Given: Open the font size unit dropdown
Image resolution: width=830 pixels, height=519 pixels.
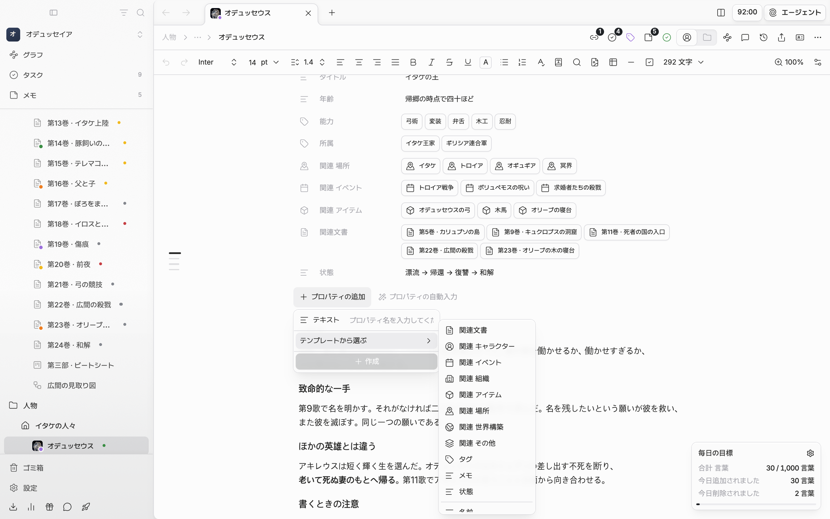Looking at the screenshot, I should 270,62.
